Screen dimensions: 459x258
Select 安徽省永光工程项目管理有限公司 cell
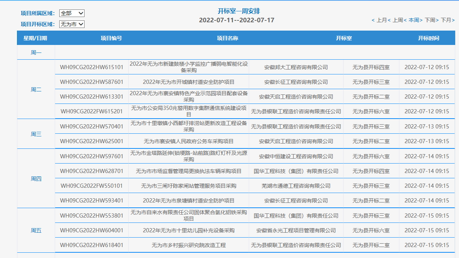click(x=296, y=230)
